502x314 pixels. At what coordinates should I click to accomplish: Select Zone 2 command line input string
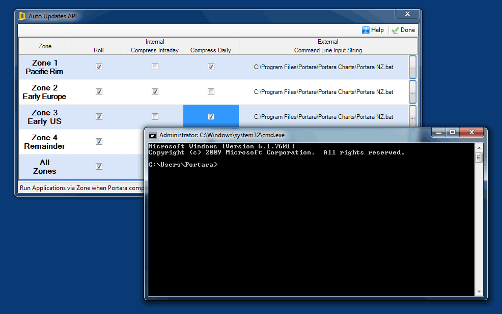tap(323, 92)
